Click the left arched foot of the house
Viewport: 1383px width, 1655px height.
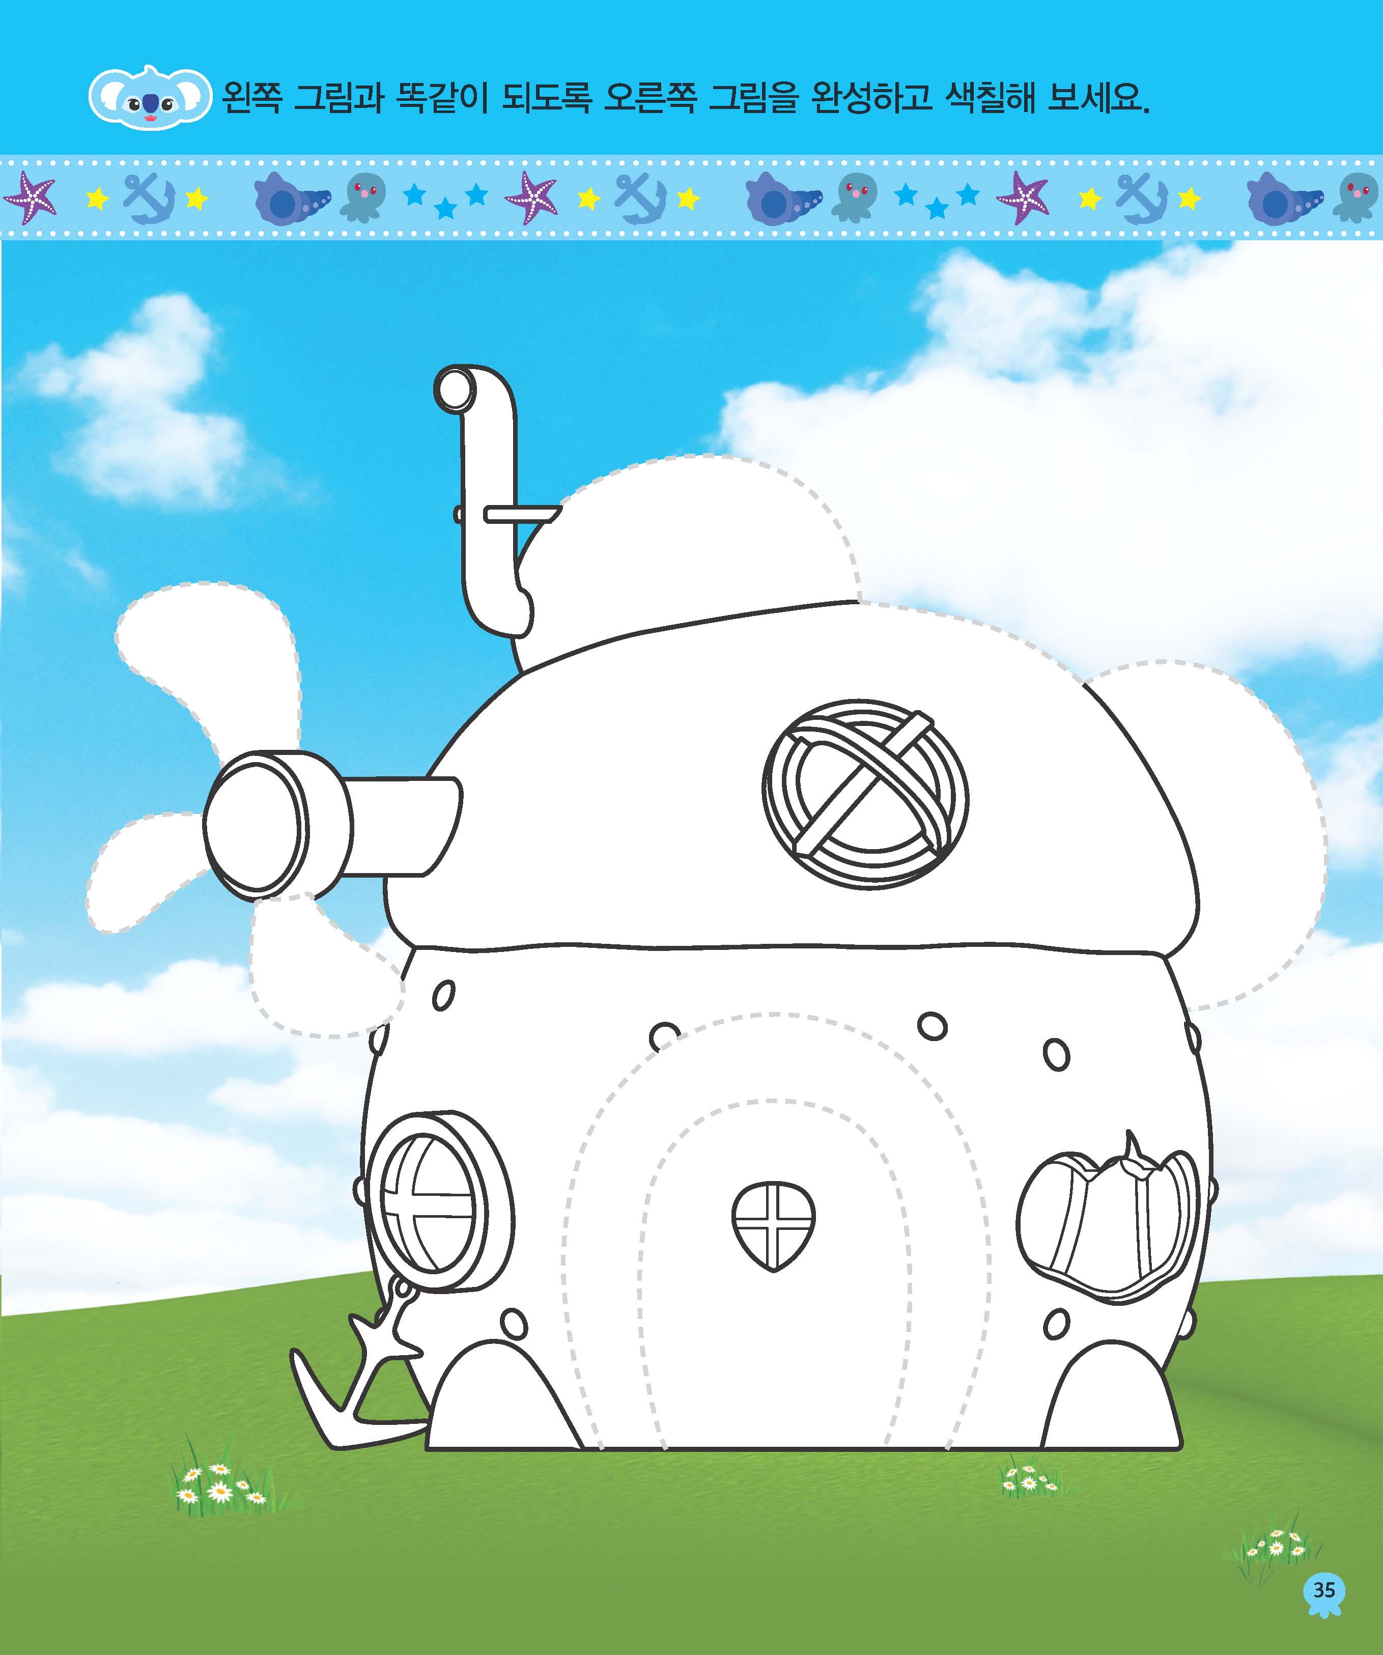pyautogui.click(x=504, y=1395)
